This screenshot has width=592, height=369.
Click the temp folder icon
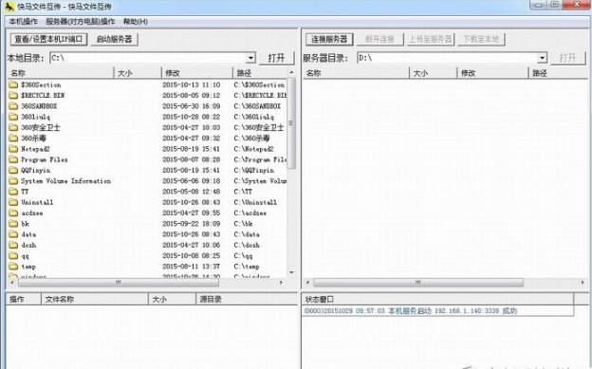[x=13, y=267]
